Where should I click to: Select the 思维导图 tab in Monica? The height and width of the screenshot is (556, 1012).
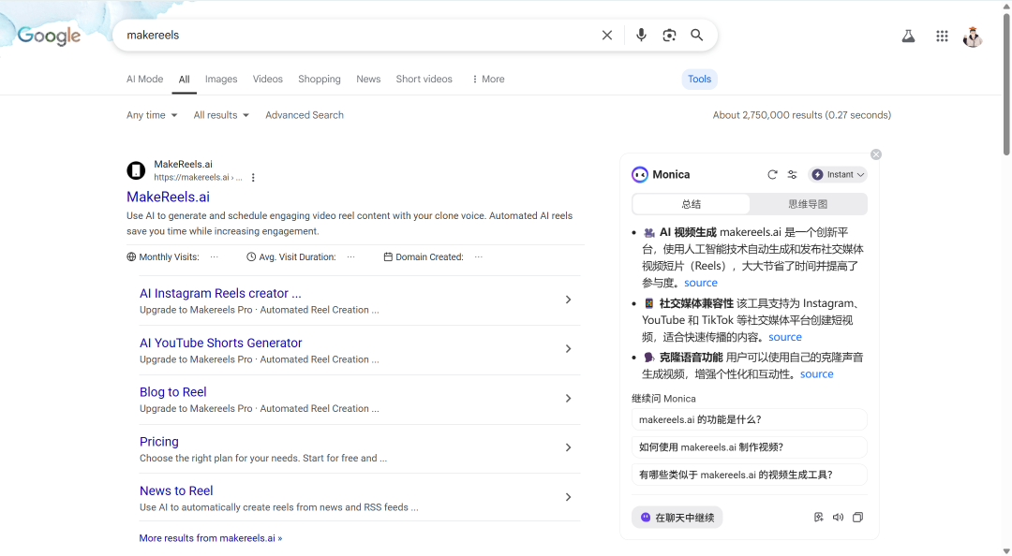808,204
